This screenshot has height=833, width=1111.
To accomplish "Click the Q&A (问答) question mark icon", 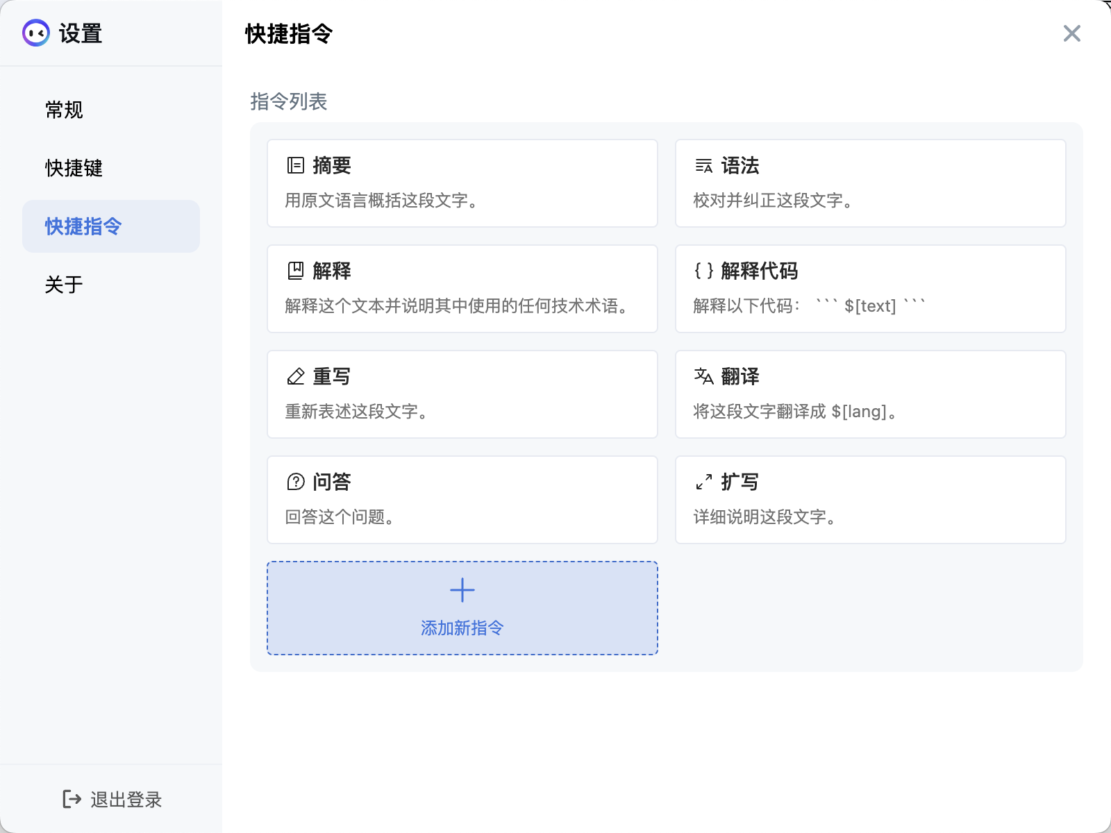I will pos(296,482).
